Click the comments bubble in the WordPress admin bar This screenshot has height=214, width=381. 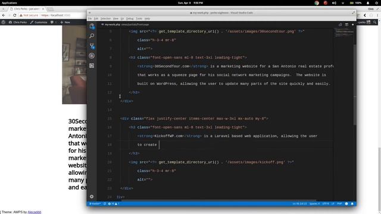point(52,22)
